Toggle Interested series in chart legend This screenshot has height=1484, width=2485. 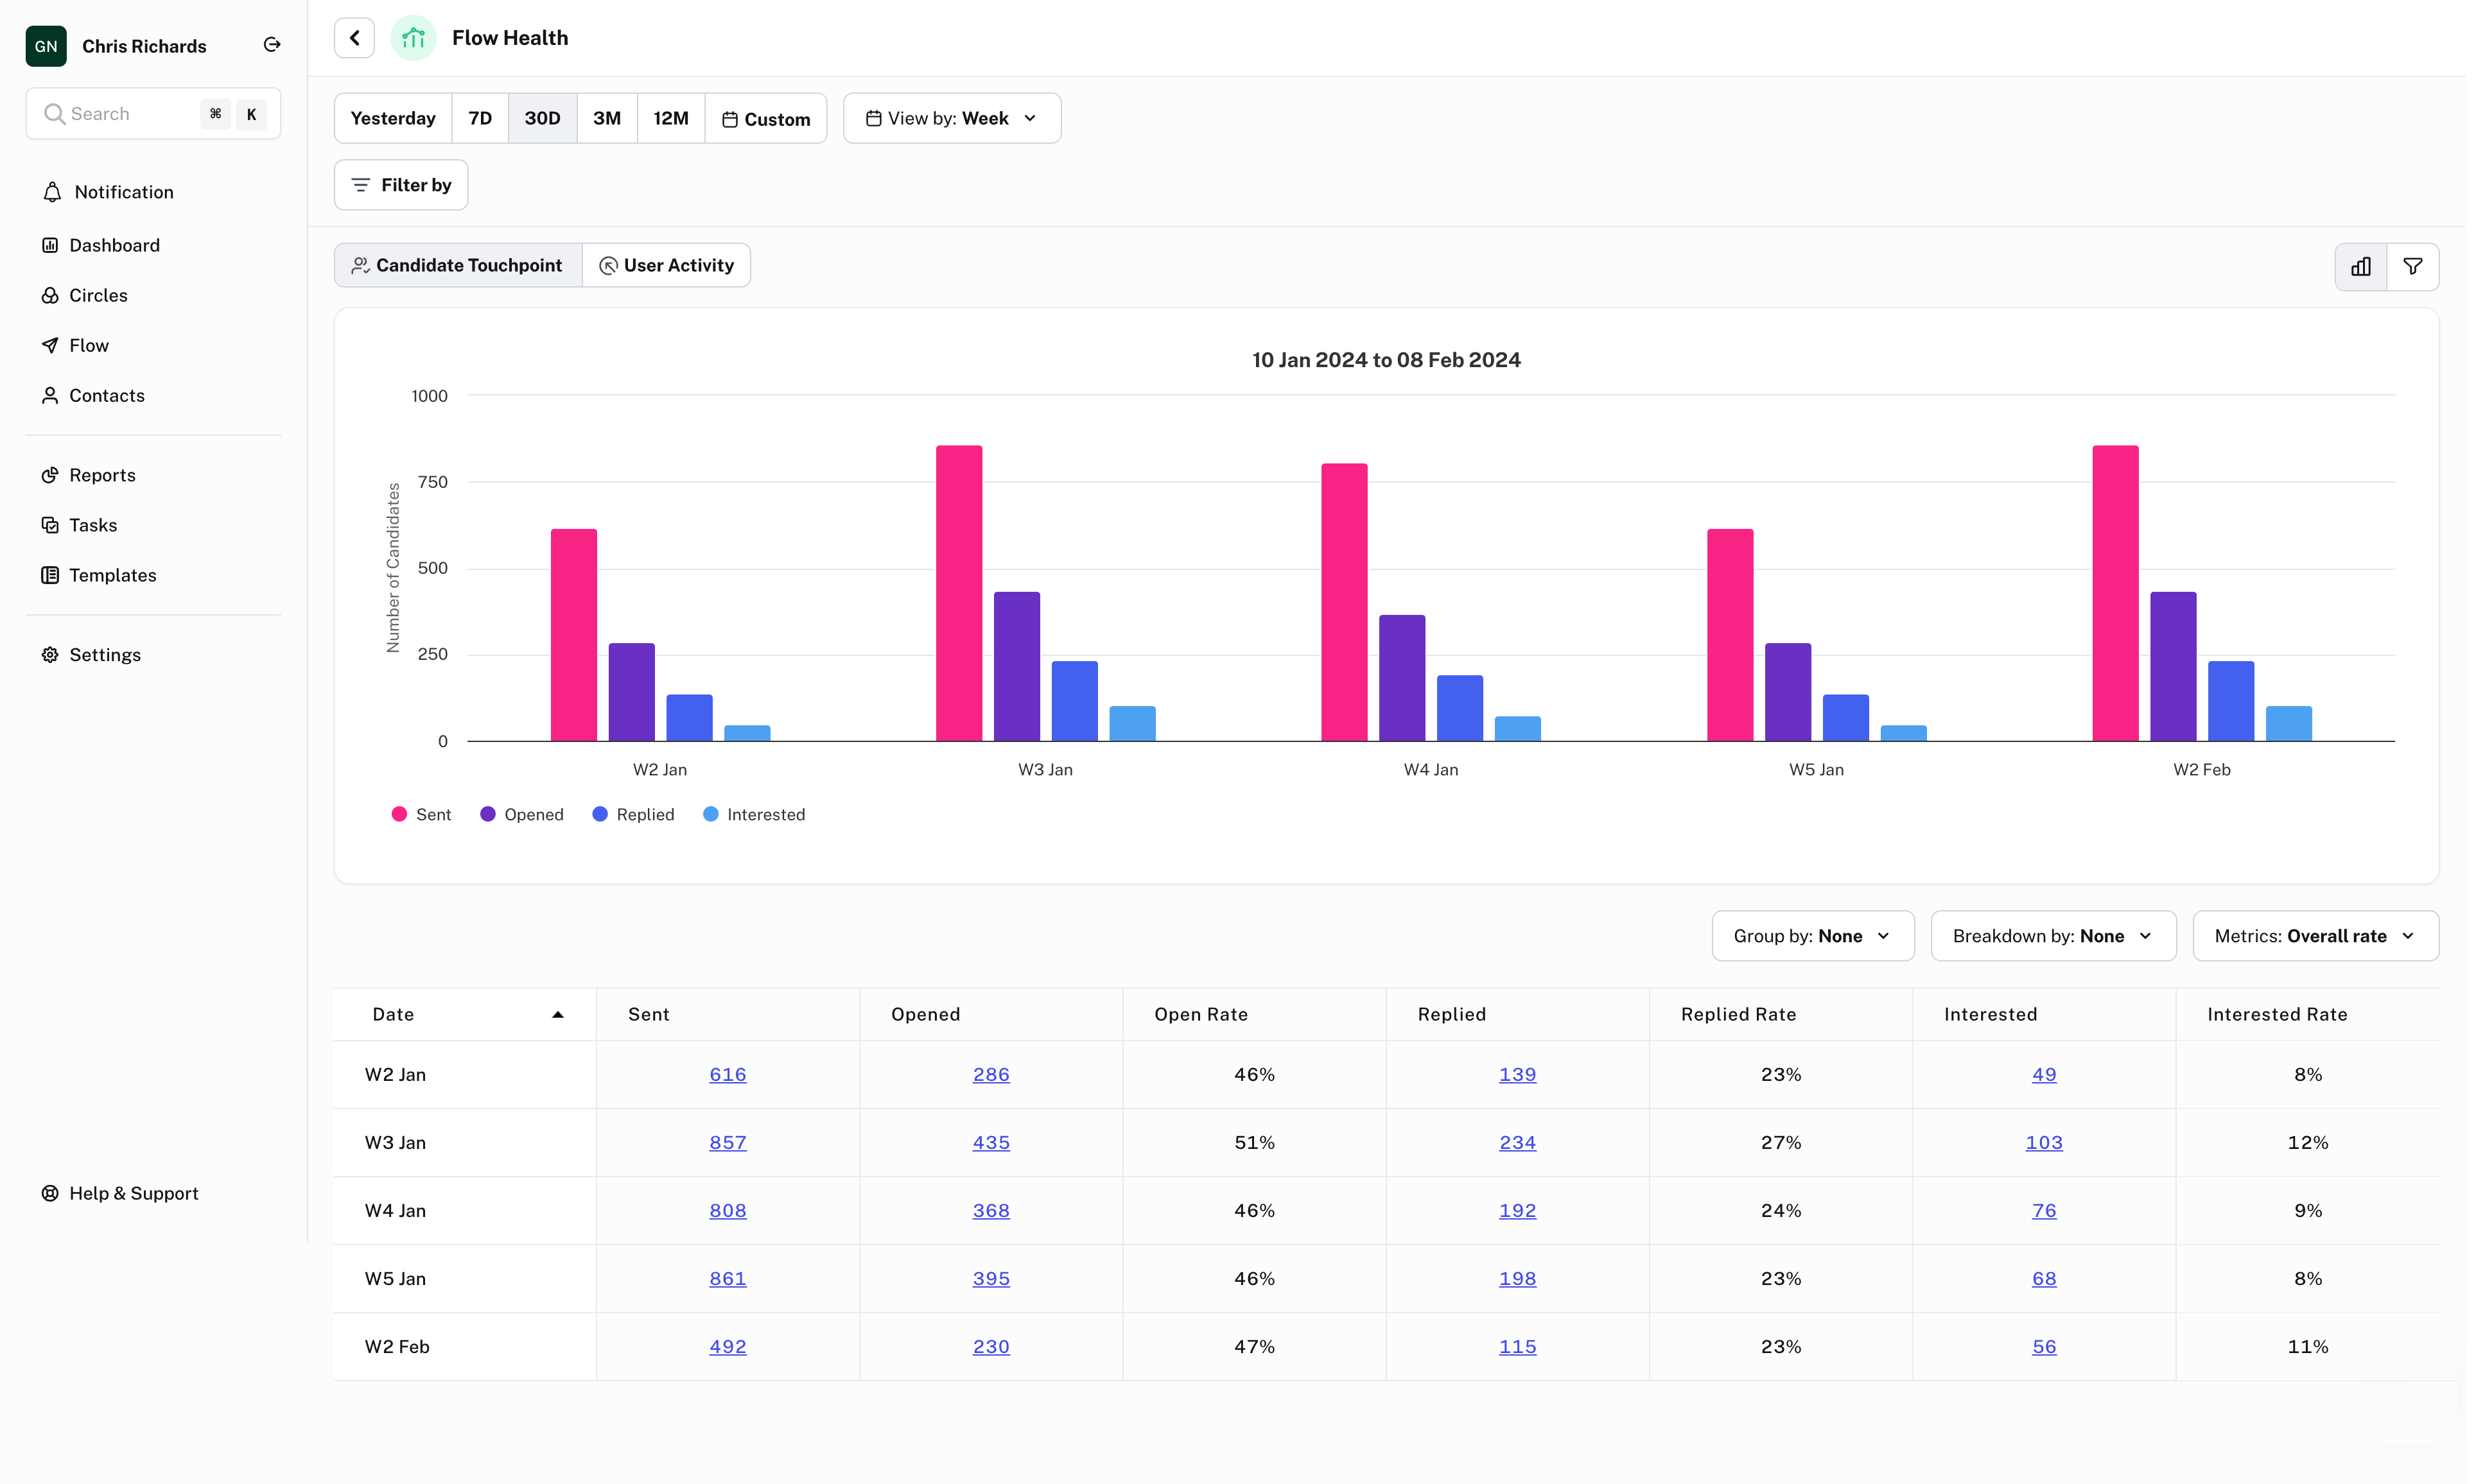click(754, 815)
